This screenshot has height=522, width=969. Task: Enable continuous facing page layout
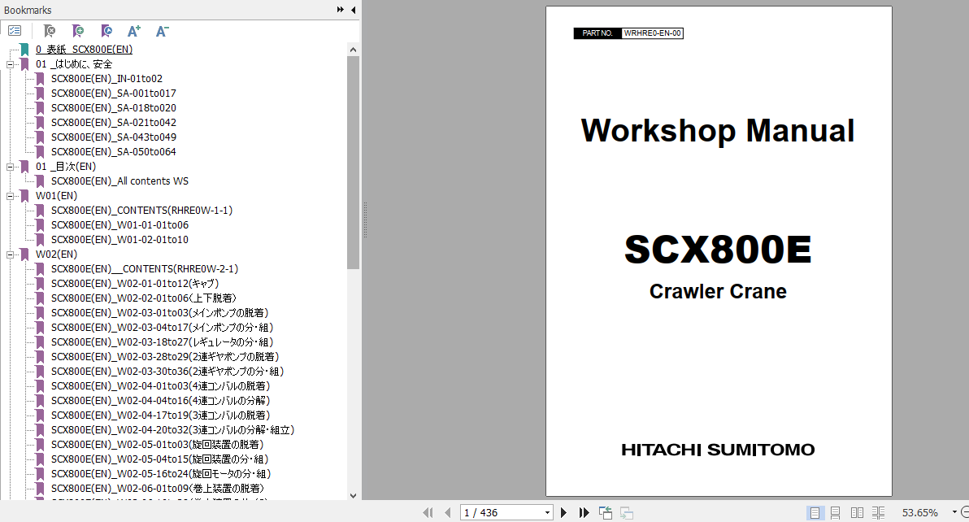tap(878, 513)
